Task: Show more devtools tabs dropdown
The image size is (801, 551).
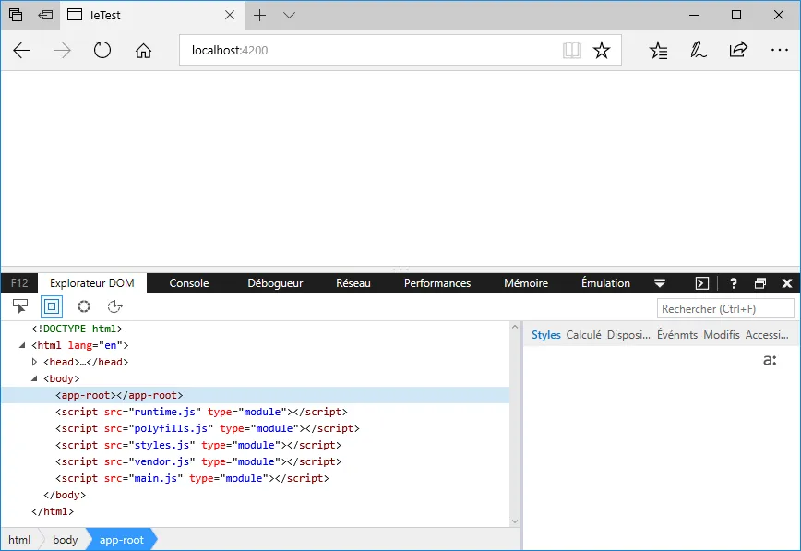Action: 660,283
